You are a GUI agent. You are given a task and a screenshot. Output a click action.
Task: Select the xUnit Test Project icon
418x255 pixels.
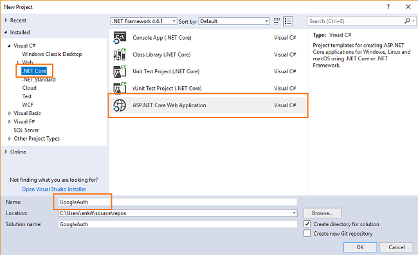pyautogui.click(x=120, y=88)
